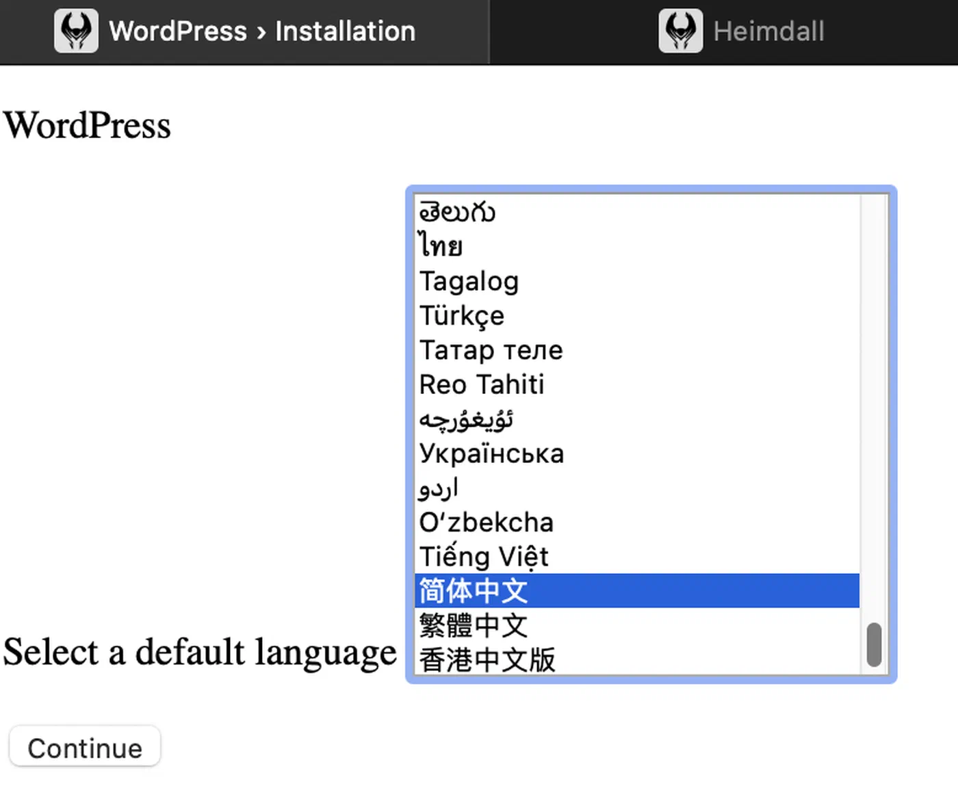Click the Heimdall tab's helmet icon
The image size is (958, 790).
point(680,31)
